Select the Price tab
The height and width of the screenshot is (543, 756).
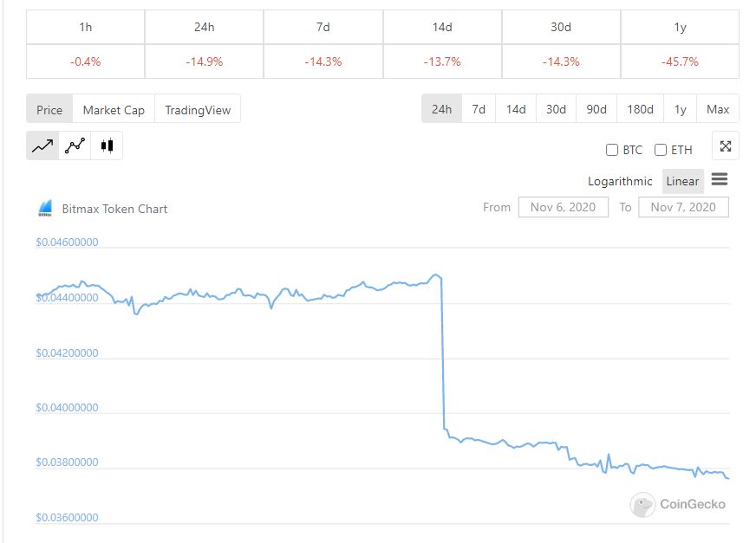click(x=49, y=110)
